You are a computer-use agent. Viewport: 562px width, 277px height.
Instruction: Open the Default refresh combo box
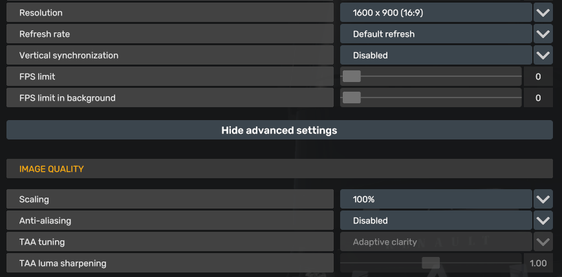click(x=435, y=34)
